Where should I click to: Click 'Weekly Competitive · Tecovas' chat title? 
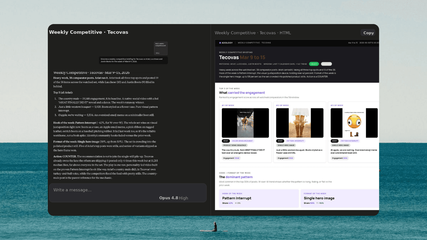[x=88, y=32]
